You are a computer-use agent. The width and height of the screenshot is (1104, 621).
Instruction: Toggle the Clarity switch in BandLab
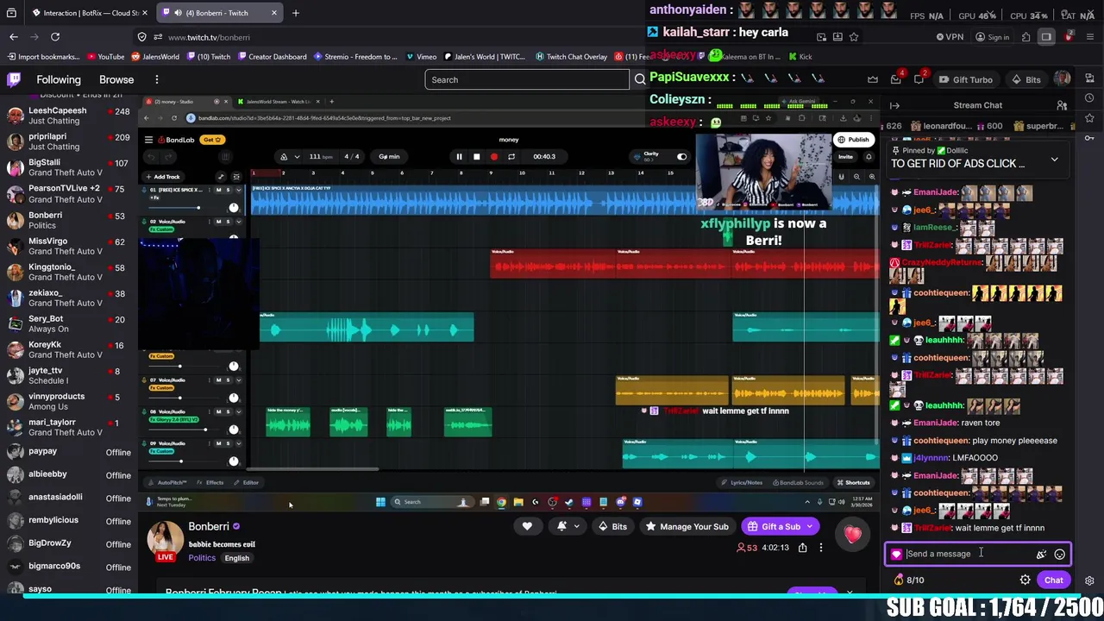(x=682, y=157)
